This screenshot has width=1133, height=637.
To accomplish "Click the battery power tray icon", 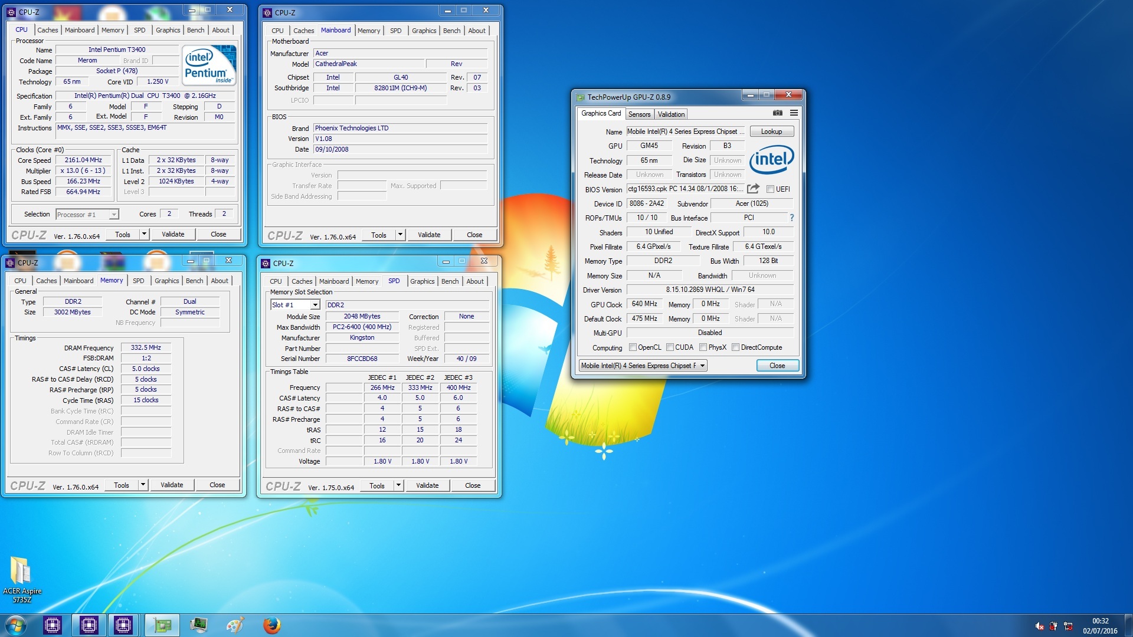I will tap(1053, 626).
